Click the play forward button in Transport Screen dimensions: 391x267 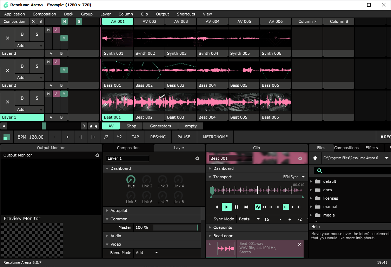(226, 207)
